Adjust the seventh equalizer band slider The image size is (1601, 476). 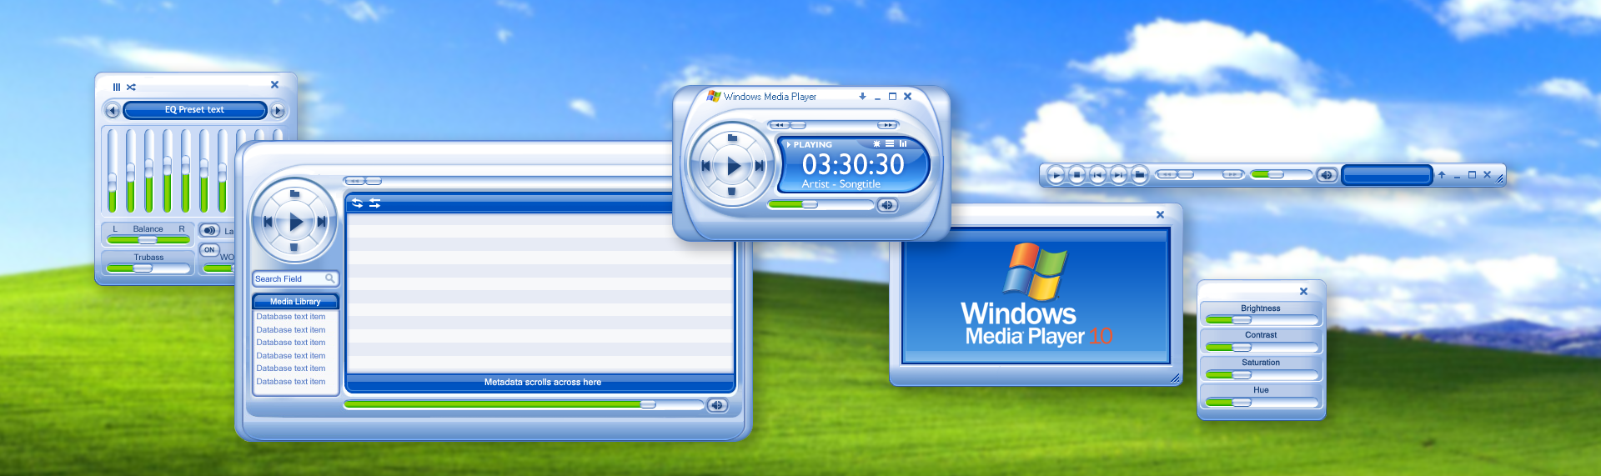click(223, 171)
